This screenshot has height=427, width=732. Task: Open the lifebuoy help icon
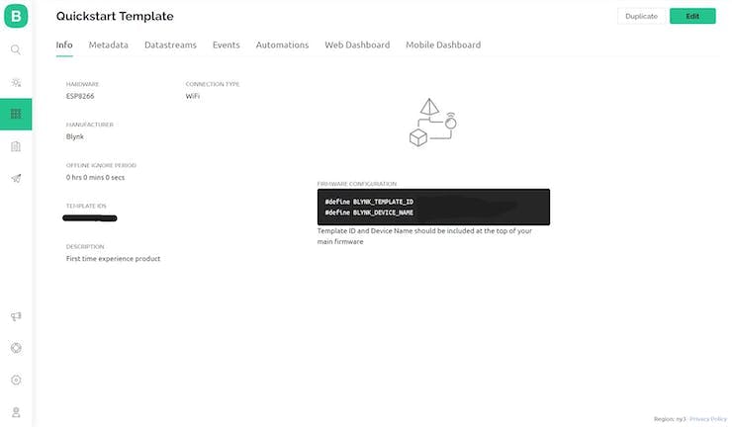pos(16,348)
